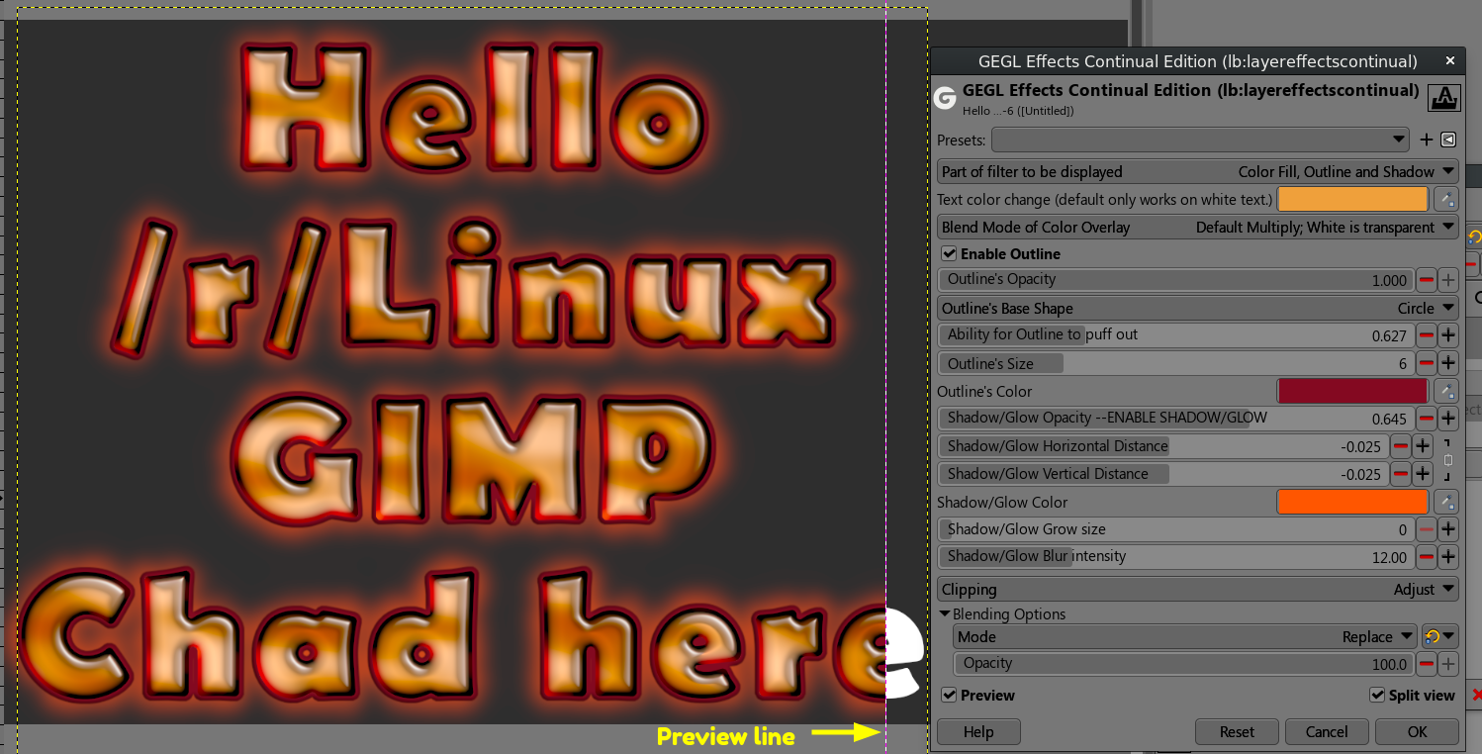Open the orange Shadow/Glow Color swatch
This screenshot has height=754, width=1482.
coord(1353,502)
